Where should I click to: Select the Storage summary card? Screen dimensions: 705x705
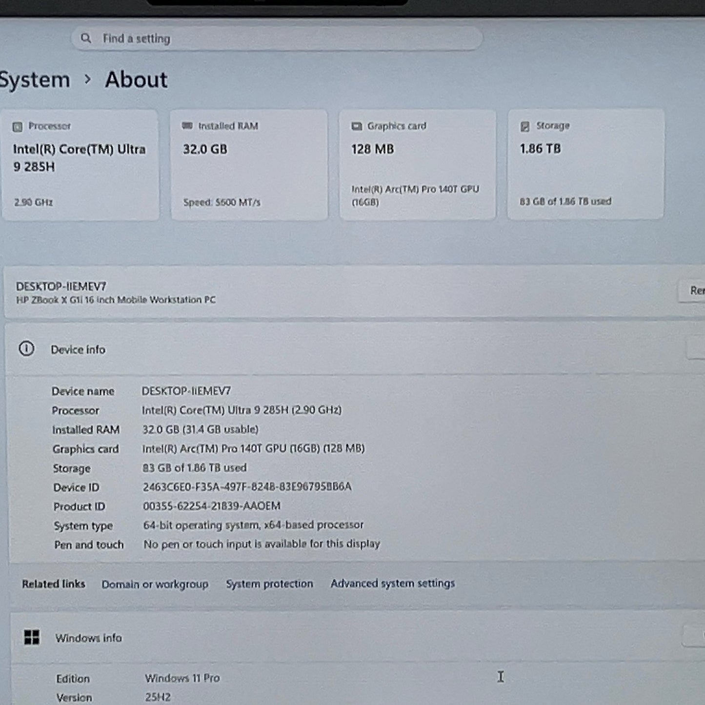tap(586, 164)
